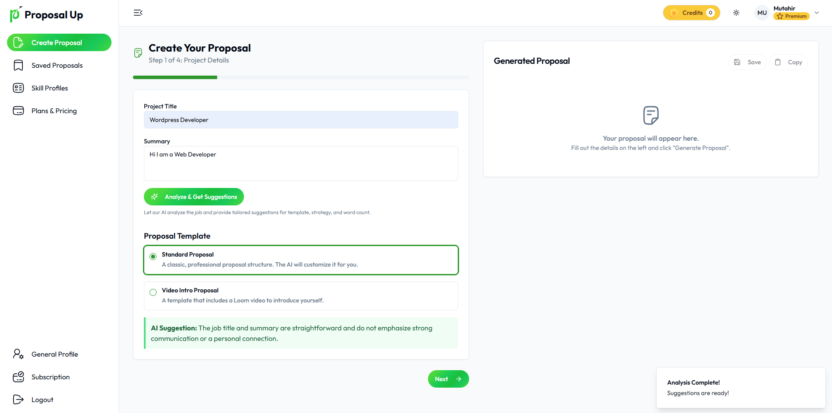Image resolution: width=832 pixels, height=413 pixels.
Task: Copy the generated proposal
Action: [x=789, y=62]
